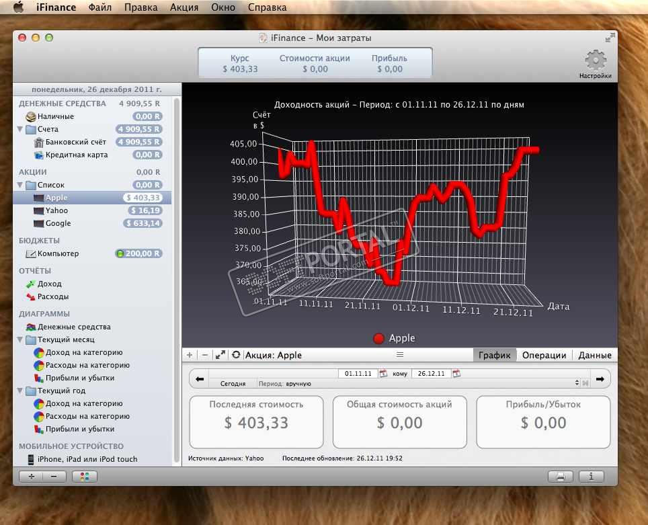648x525 pixels.
Task: Remove item with sidebar bottom minus button
Action: coord(54,477)
